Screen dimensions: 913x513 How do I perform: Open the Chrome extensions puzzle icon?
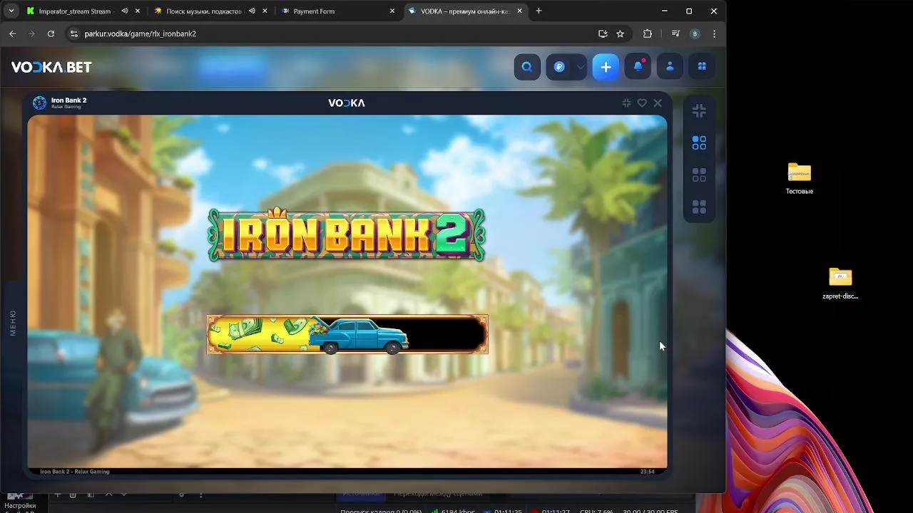[648, 33]
